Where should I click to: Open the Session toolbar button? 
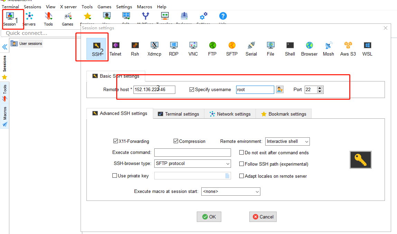coord(10,19)
